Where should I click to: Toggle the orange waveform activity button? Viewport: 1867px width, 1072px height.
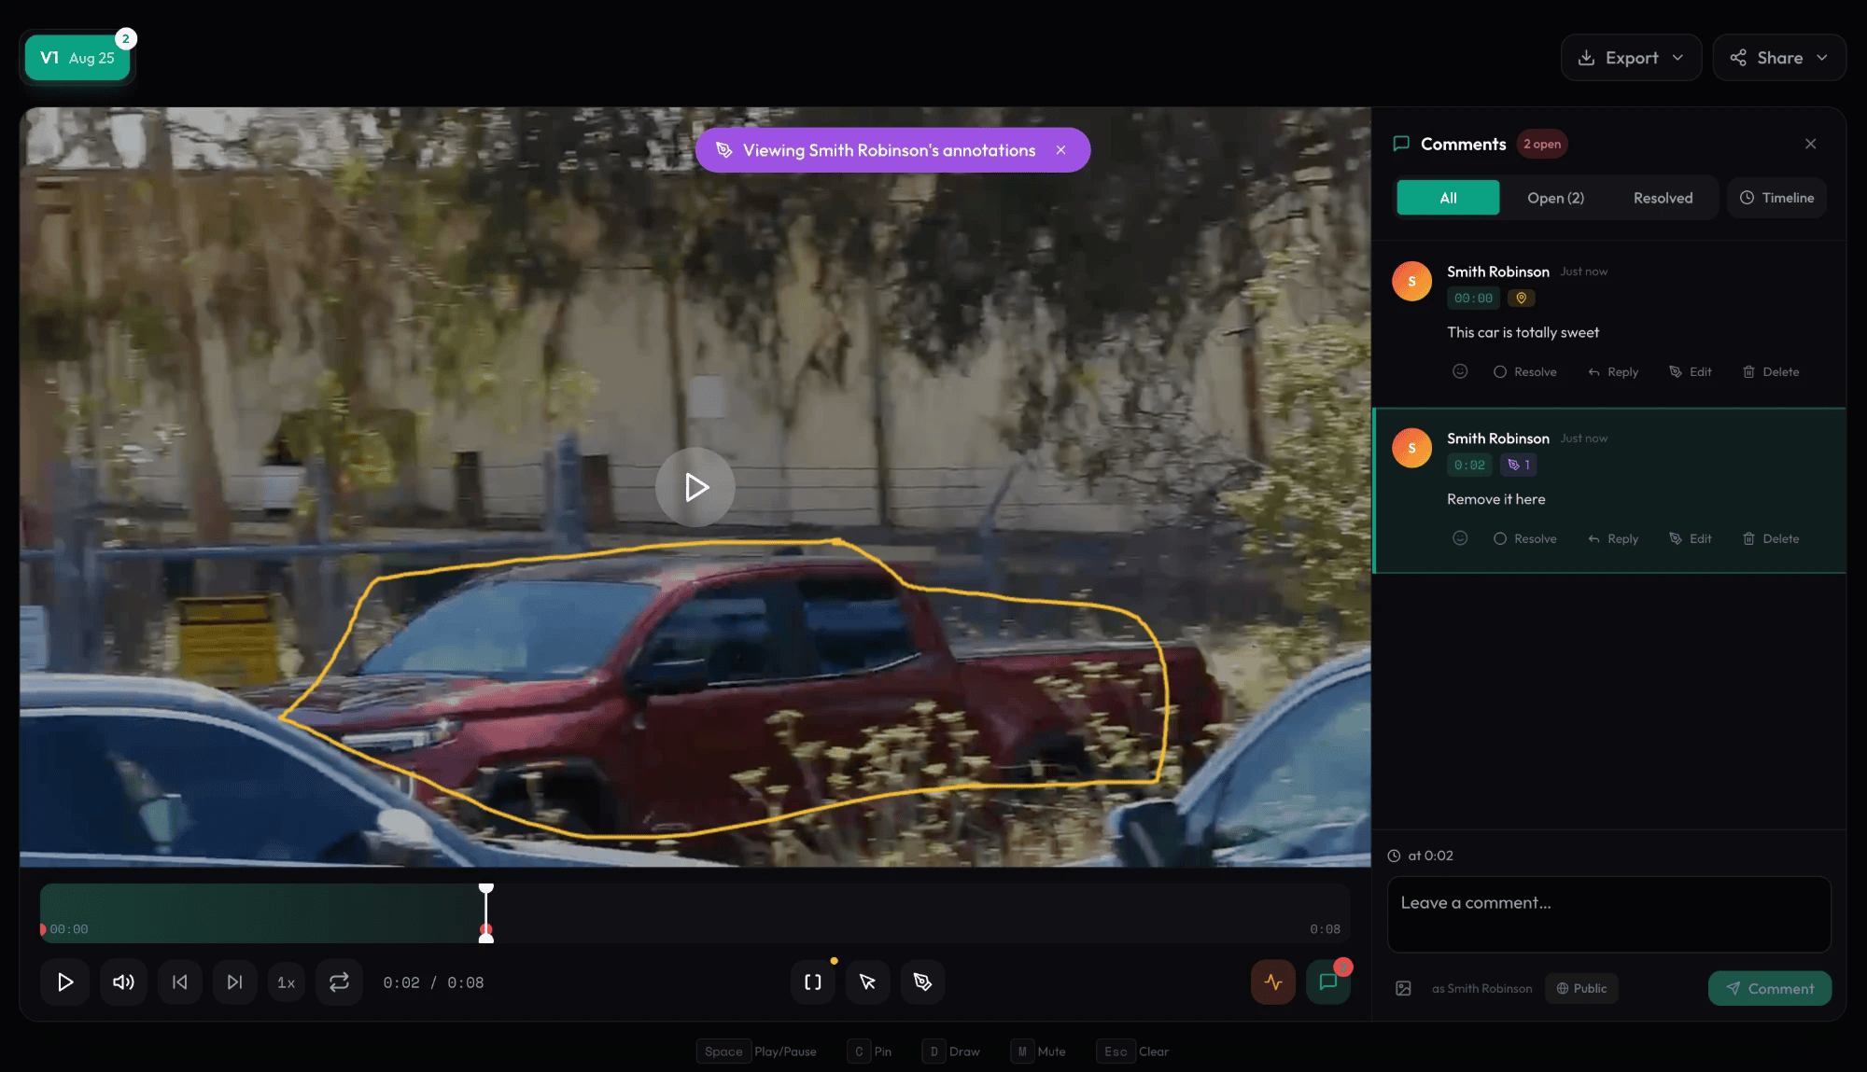[x=1273, y=982]
